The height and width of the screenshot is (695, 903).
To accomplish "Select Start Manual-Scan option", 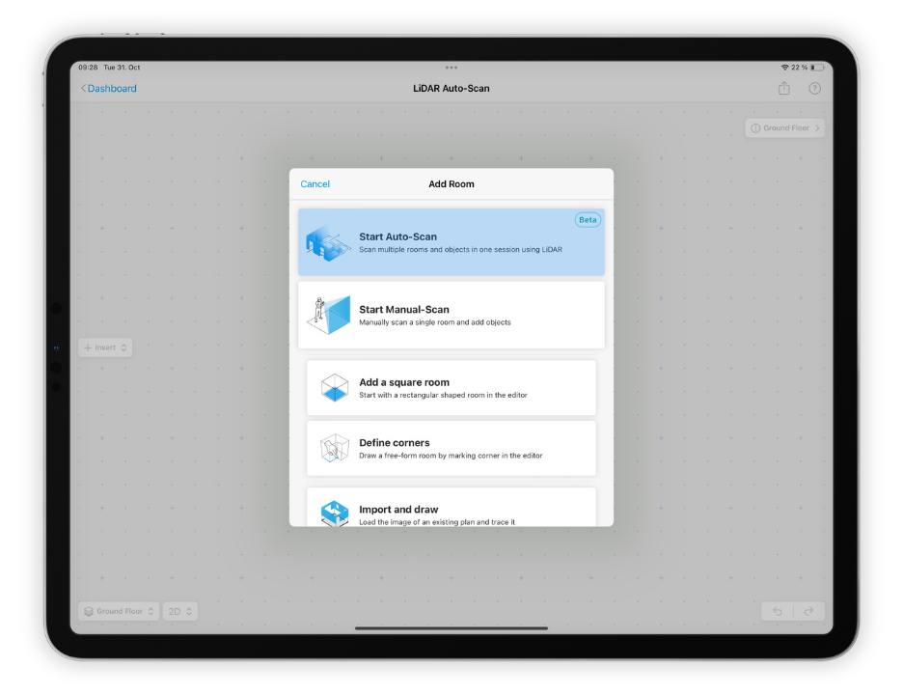I will click(x=451, y=315).
